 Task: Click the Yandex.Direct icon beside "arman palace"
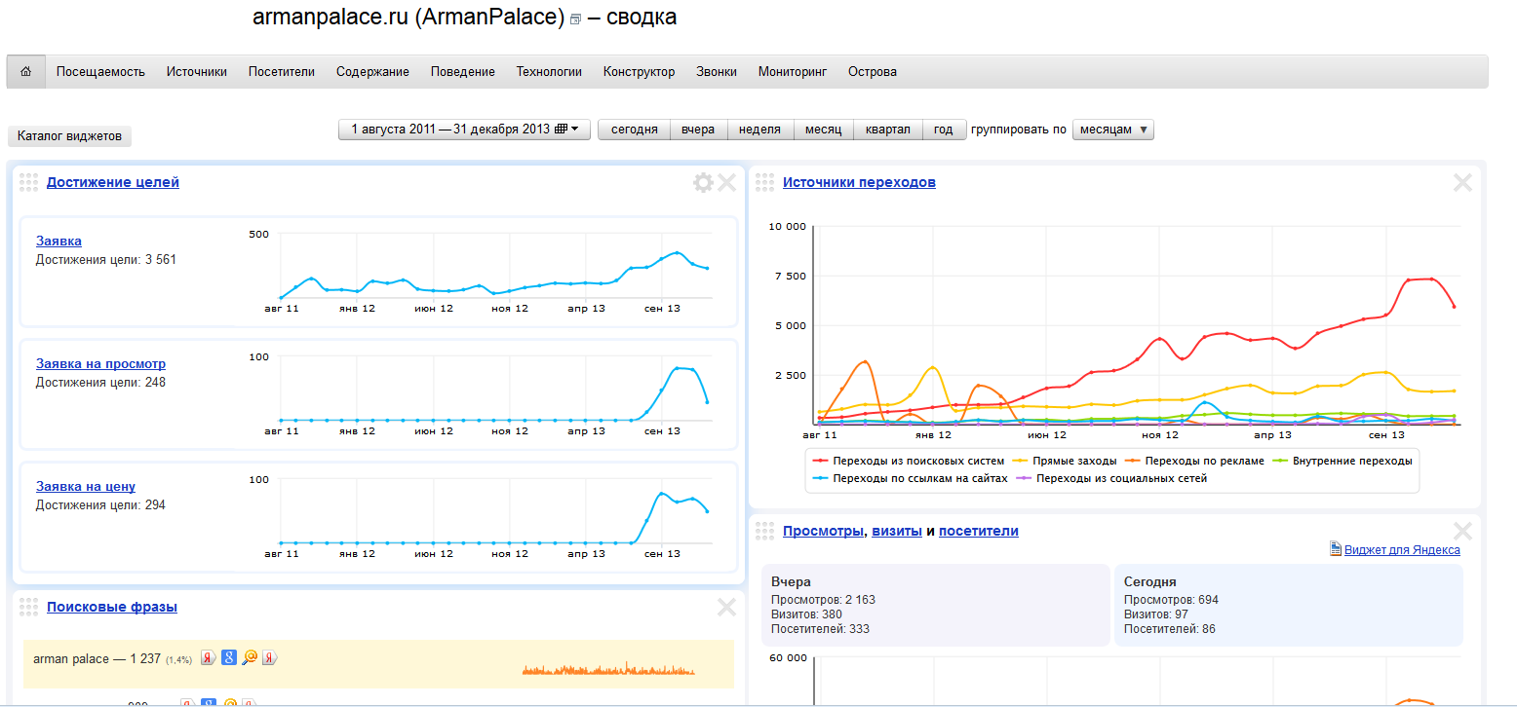point(270,658)
